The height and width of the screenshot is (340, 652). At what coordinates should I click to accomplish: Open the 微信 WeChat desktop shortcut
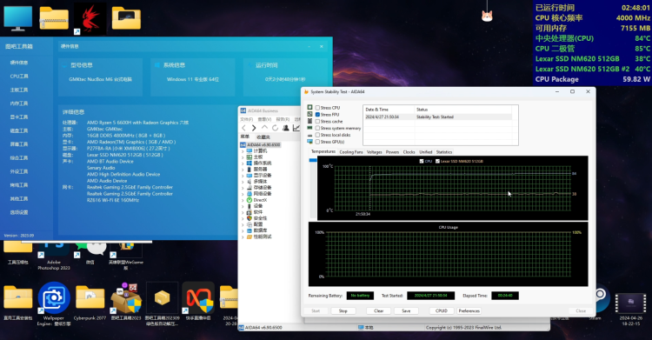click(x=90, y=250)
